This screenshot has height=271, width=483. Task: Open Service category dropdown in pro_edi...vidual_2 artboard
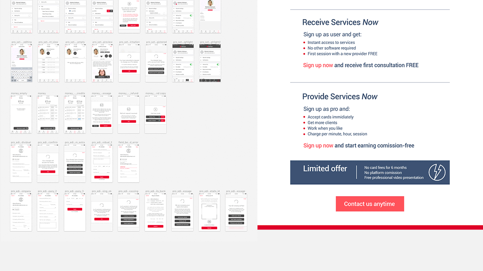102,153
